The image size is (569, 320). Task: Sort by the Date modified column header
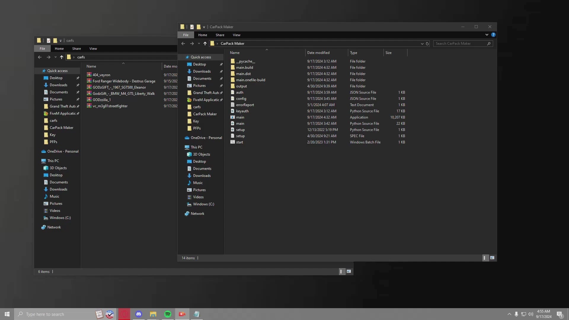click(318, 53)
